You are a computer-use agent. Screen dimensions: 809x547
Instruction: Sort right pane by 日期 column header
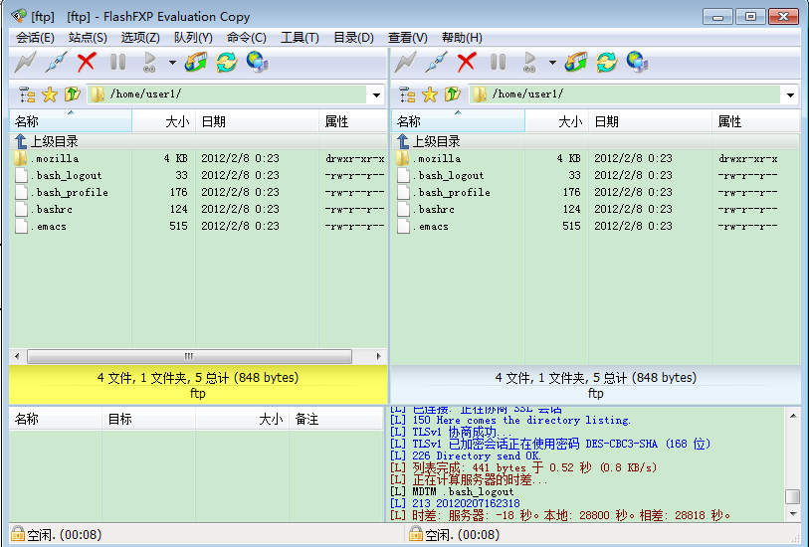click(x=650, y=121)
